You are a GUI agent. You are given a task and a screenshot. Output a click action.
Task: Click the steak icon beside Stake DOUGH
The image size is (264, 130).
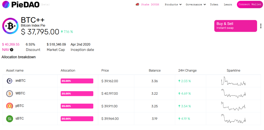(x=137, y=5)
